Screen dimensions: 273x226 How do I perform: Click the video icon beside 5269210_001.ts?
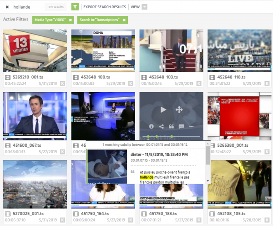[8, 77]
